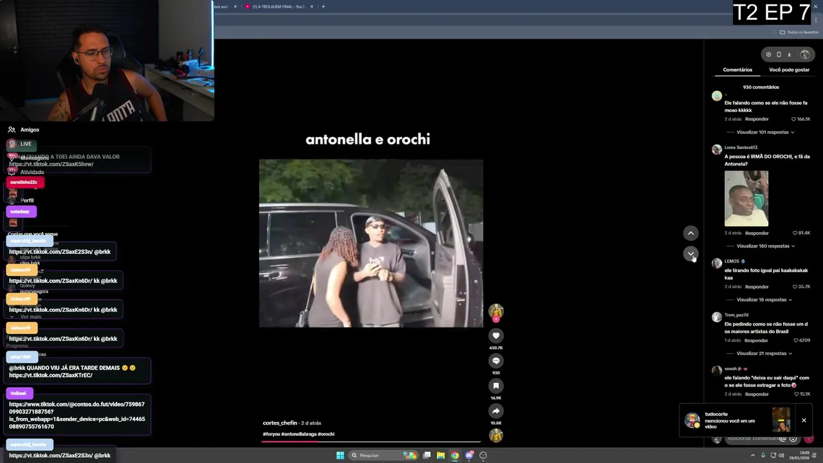Open the tudocorte mention notification thumbnail
The image size is (823, 463).
pyautogui.click(x=781, y=419)
